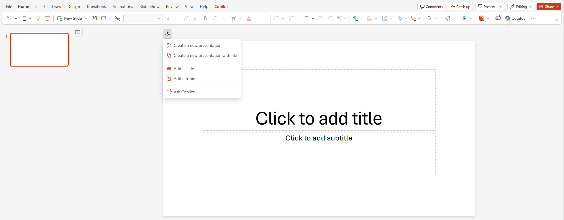This screenshot has width=564, height=220.
Task: Select the Format Painter icon
Action: (x=38, y=18)
